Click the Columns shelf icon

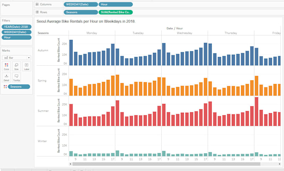coord(37,4)
